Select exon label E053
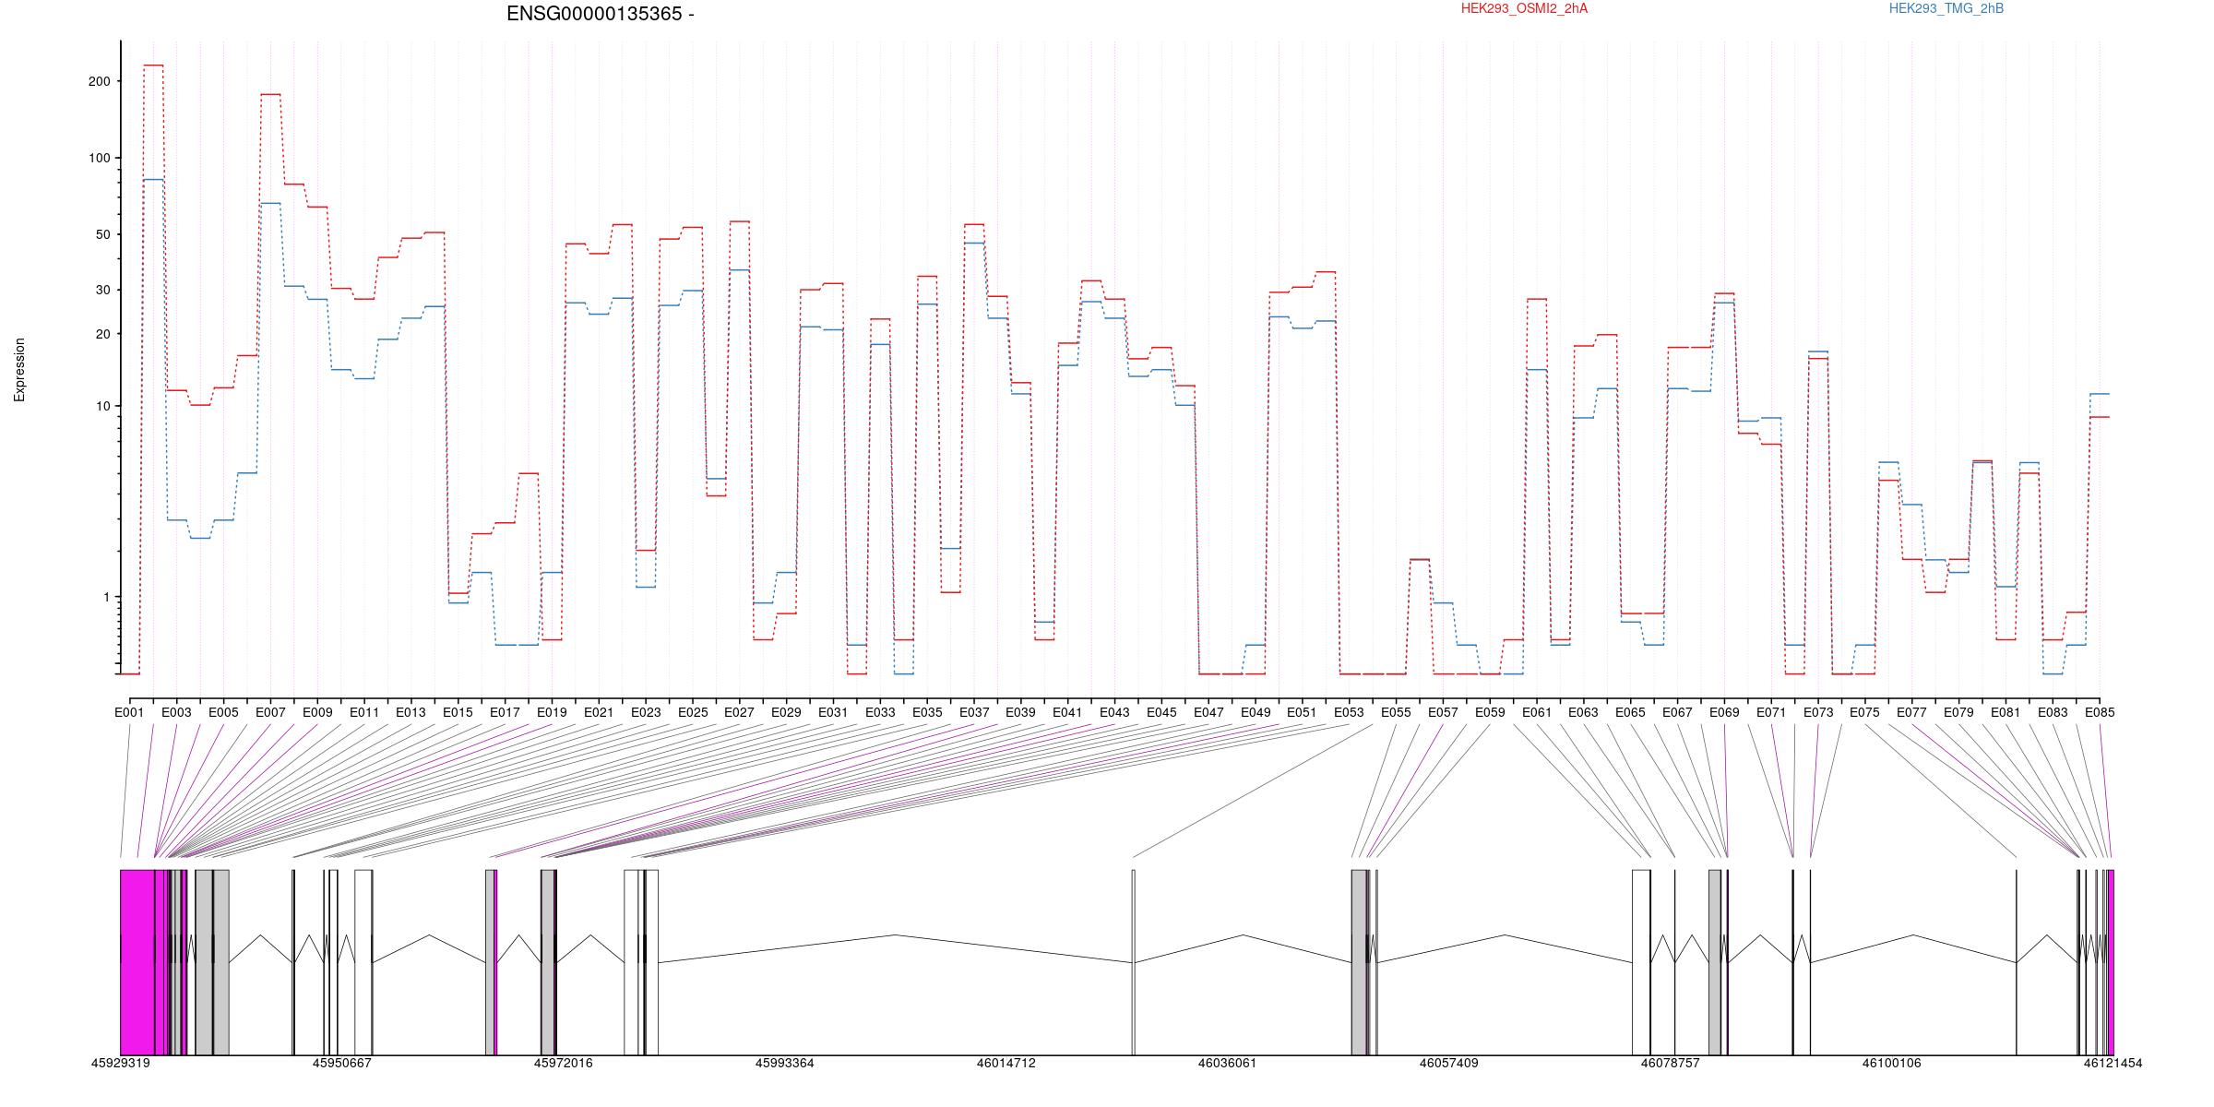The width and height of the screenshot is (2214, 1107). (x=1349, y=712)
